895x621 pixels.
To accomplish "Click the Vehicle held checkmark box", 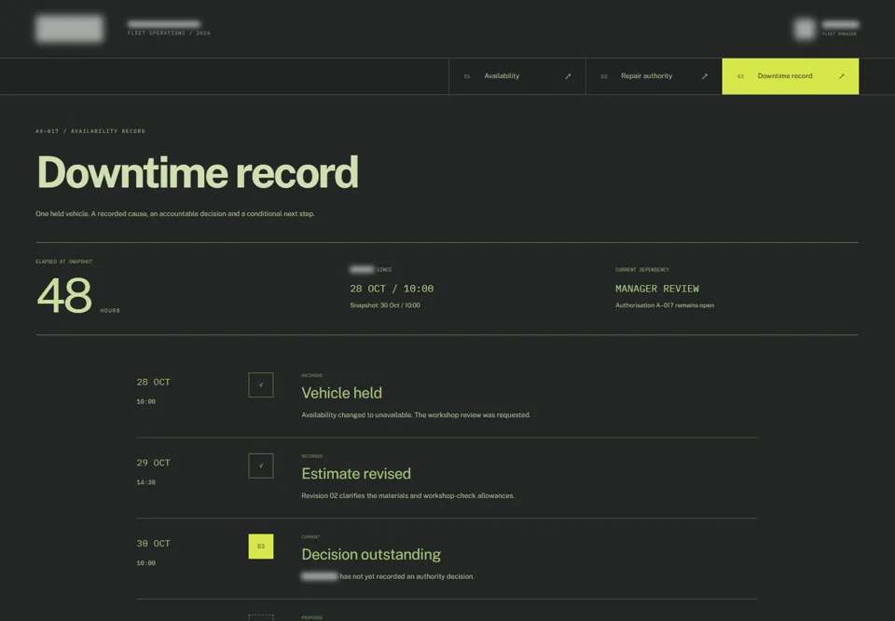I will [261, 385].
